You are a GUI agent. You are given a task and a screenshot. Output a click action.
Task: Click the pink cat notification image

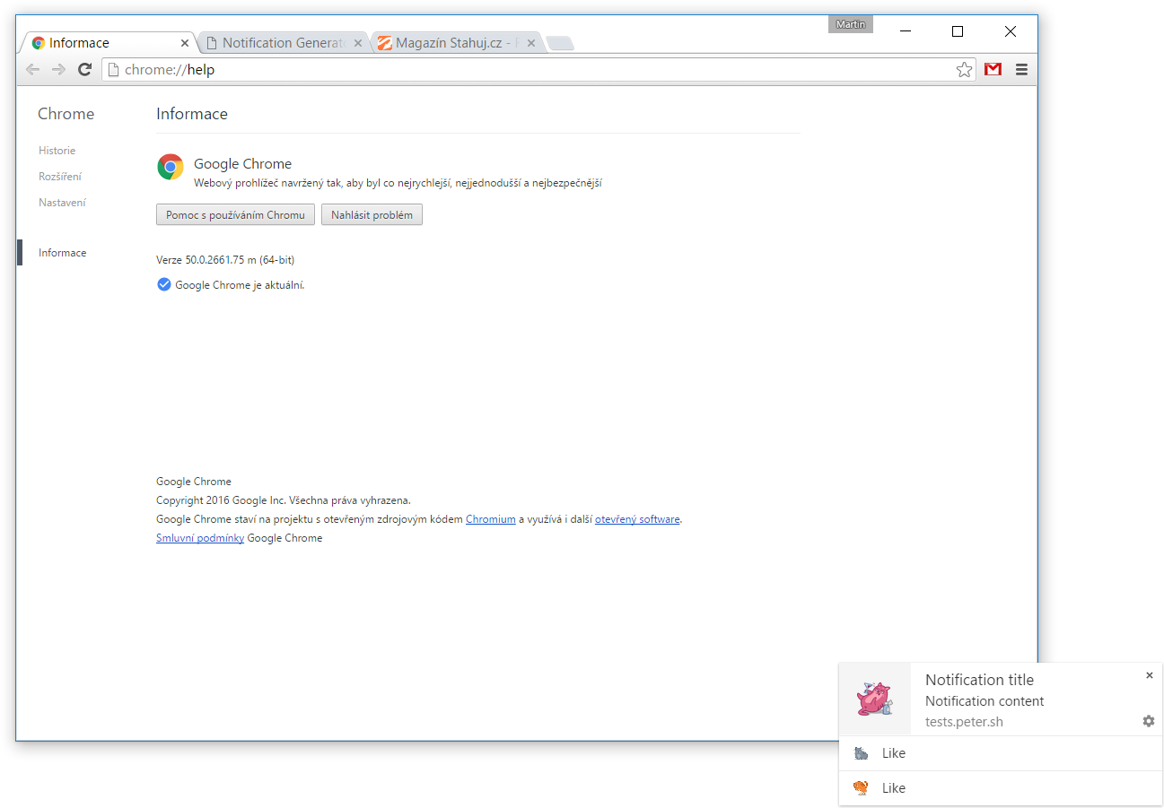tap(874, 699)
